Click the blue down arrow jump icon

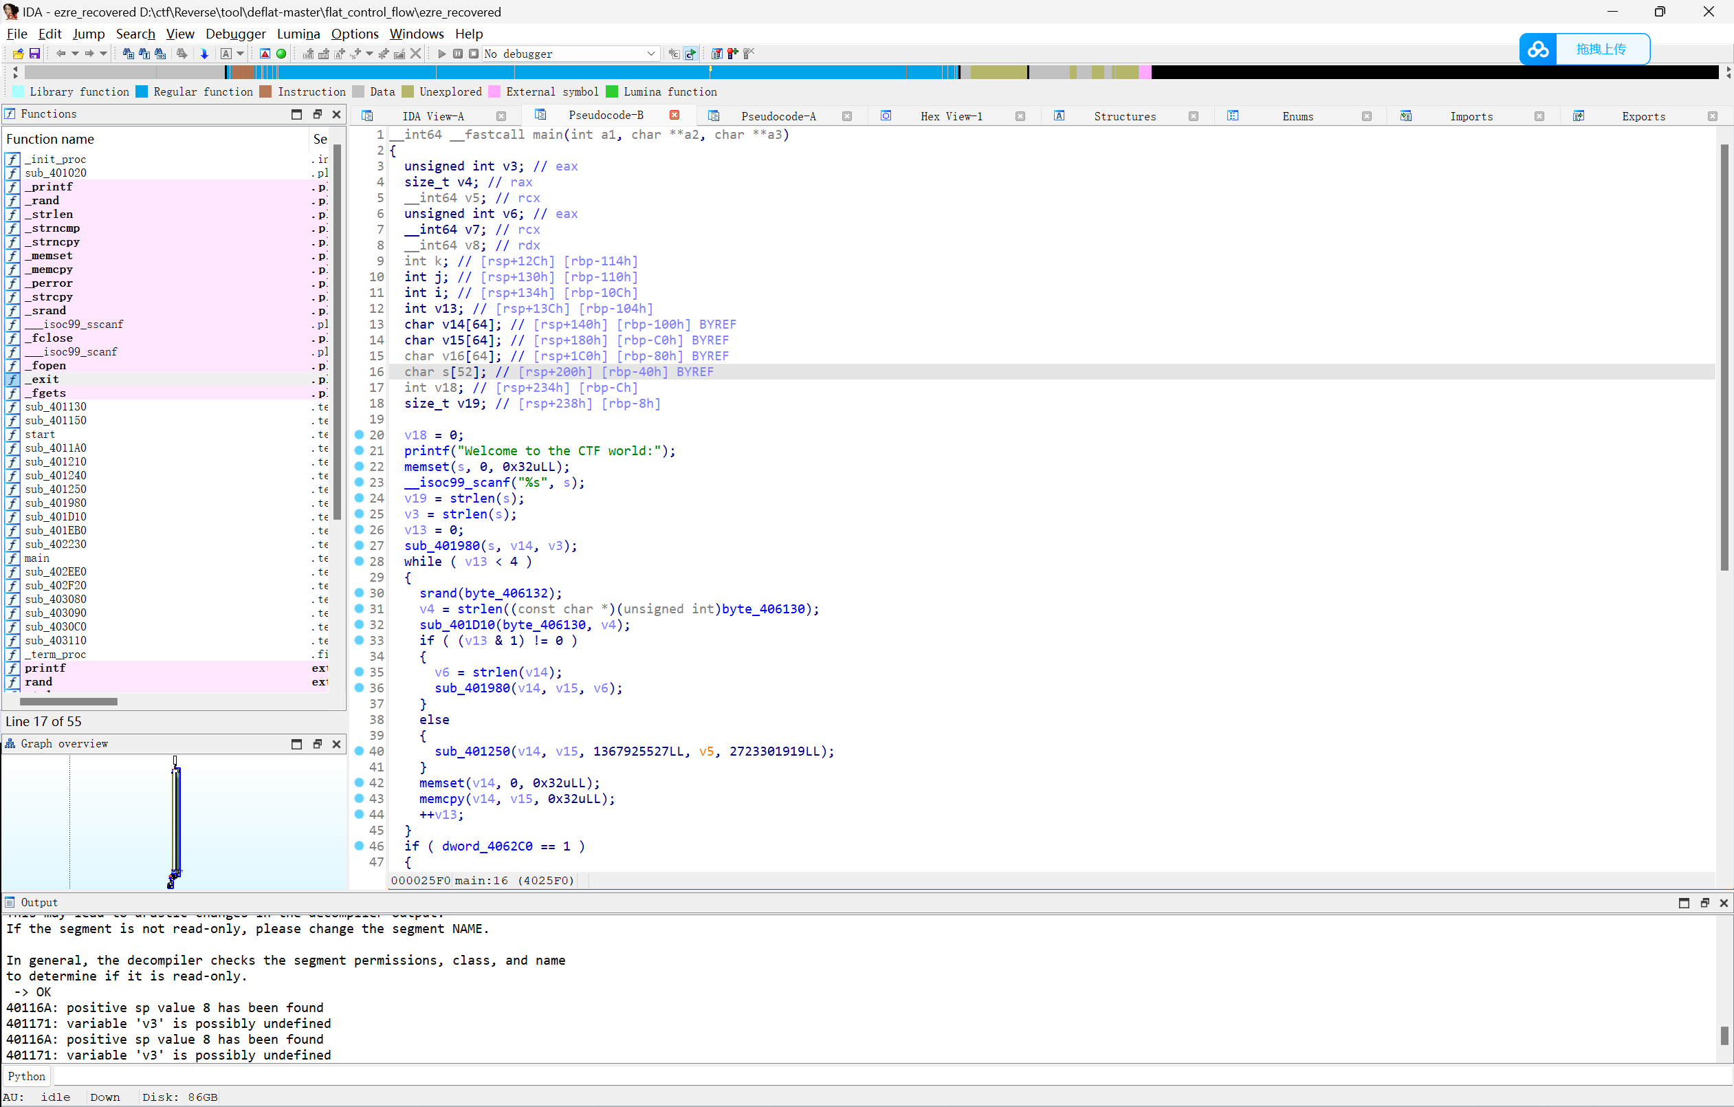pyautogui.click(x=204, y=54)
